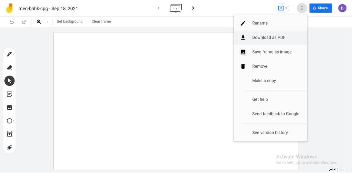
Task: Click Clear frame
Action: click(101, 22)
